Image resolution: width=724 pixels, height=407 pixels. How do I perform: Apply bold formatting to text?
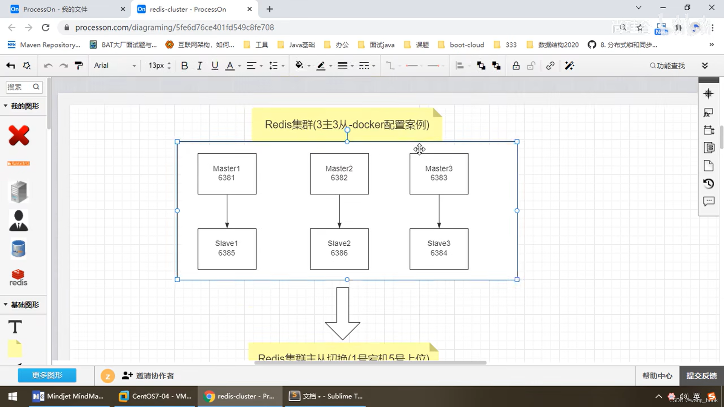[x=184, y=65]
